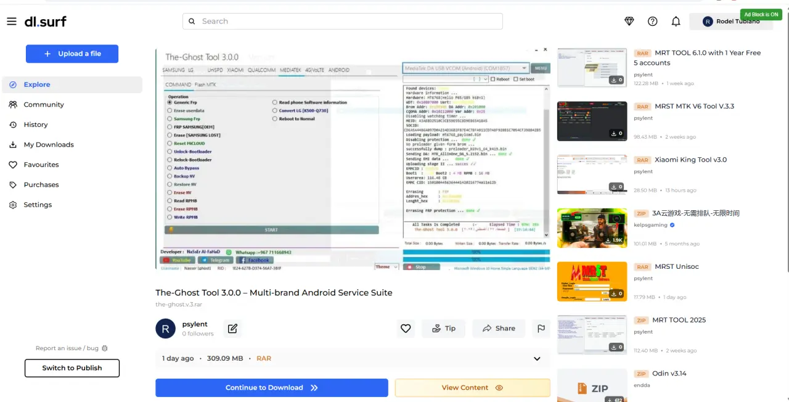This screenshot has width=789, height=402.
Task: Open uploader name psylent under the title
Action: (x=195, y=324)
